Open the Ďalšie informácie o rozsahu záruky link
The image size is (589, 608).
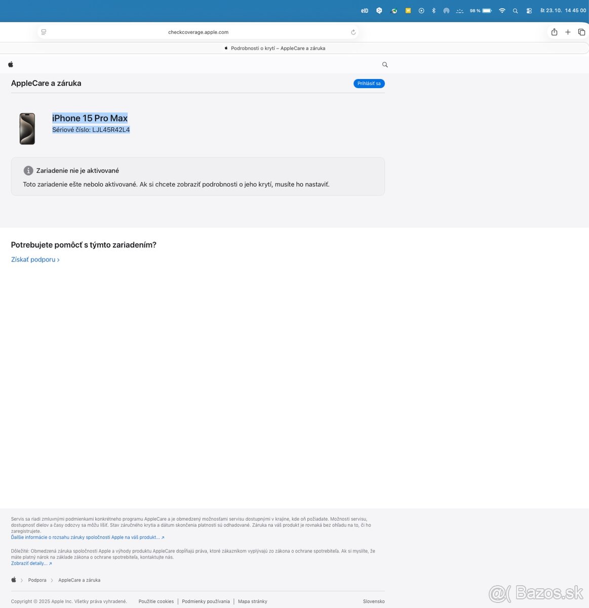tap(87, 538)
